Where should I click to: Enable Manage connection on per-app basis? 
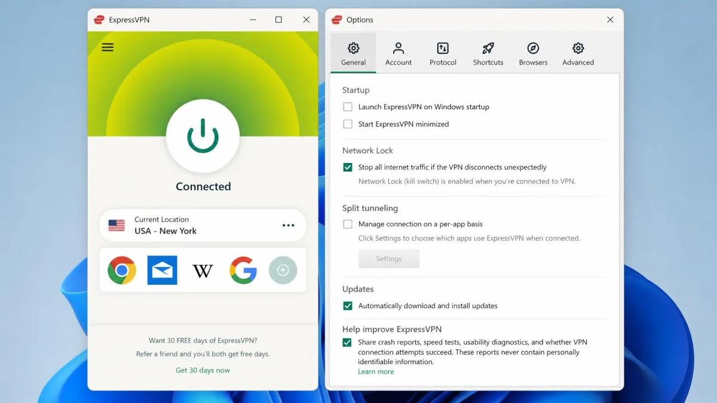click(348, 224)
